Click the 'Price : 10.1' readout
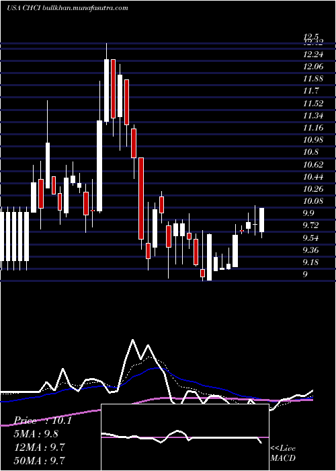This screenshot has height=471, width=336. 43,421
